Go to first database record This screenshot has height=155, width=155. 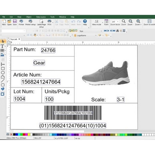[105, 31]
